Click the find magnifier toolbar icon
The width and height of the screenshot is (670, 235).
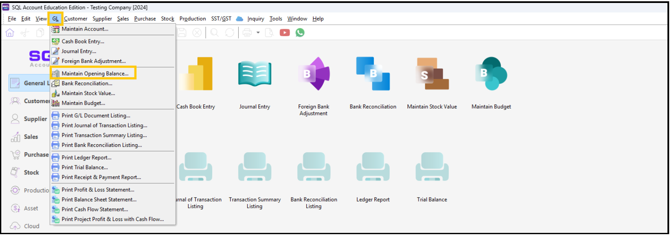click(214, 33)
